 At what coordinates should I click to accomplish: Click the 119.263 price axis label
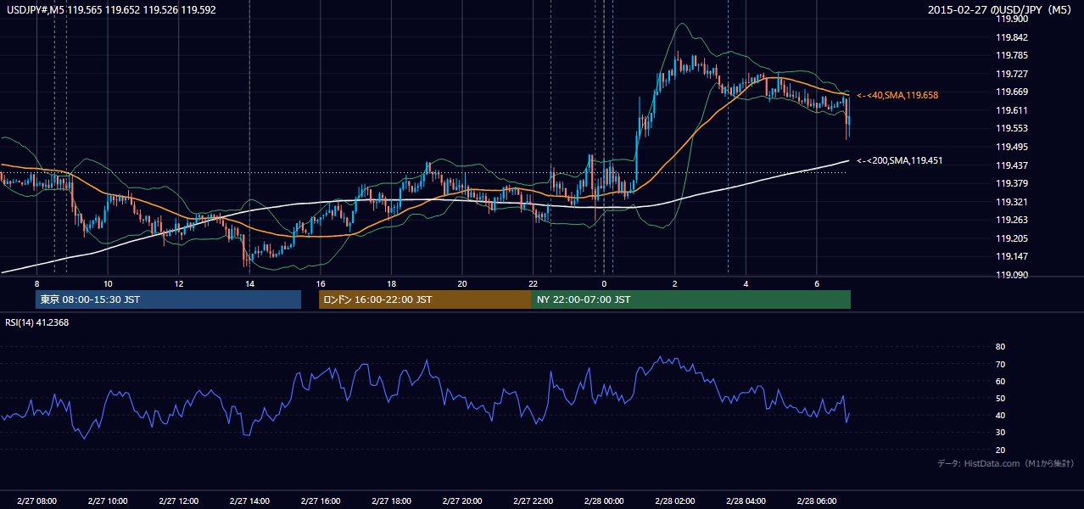click(1013, 220)
